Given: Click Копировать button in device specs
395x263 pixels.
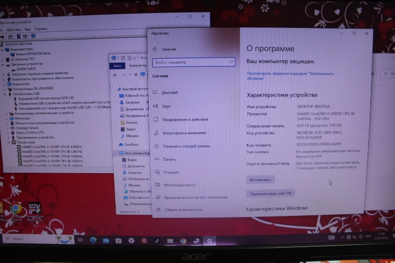Looking at the screenshot, I should pyautogui.click(x=260, y=180).
